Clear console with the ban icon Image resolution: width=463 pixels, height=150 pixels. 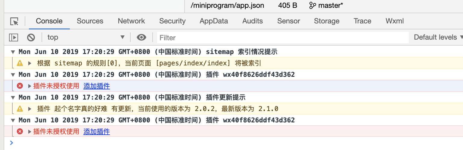31,37
